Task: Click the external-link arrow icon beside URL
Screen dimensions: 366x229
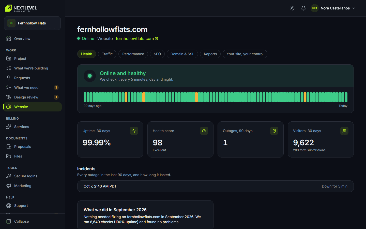Action: coord(157,38)
